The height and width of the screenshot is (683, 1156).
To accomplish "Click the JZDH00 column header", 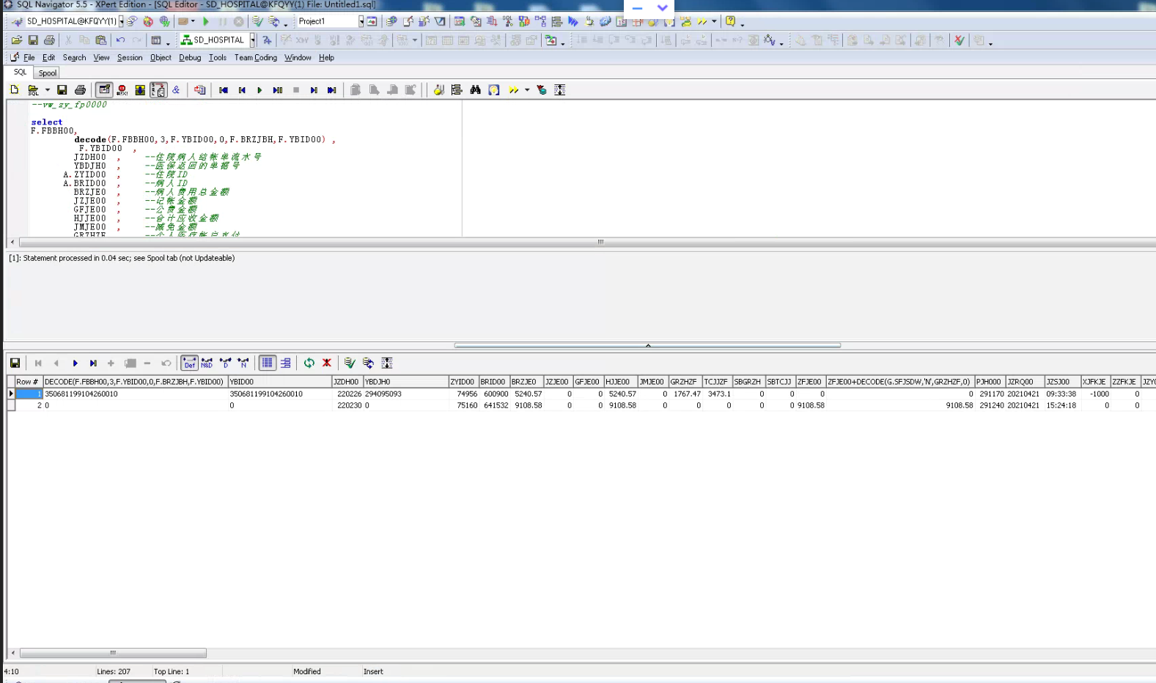I will (x=348, y=382).
